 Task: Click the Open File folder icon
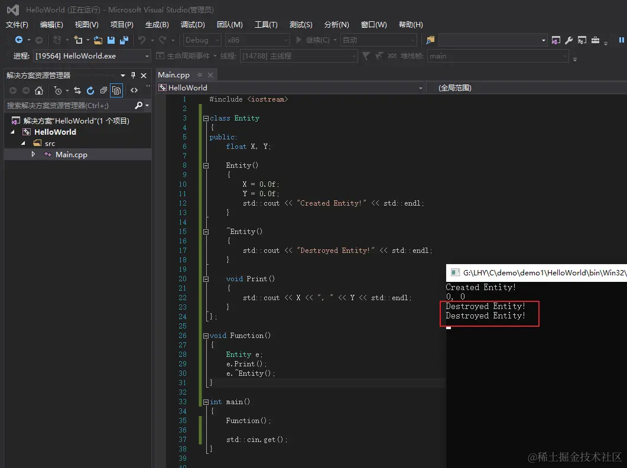tap(98, 40)
